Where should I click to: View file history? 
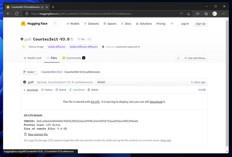tap(47, 90)
